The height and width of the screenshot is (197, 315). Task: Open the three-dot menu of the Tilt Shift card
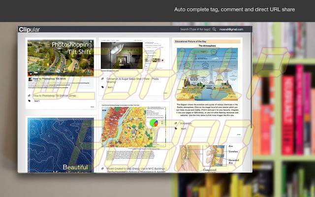[92, 107]
